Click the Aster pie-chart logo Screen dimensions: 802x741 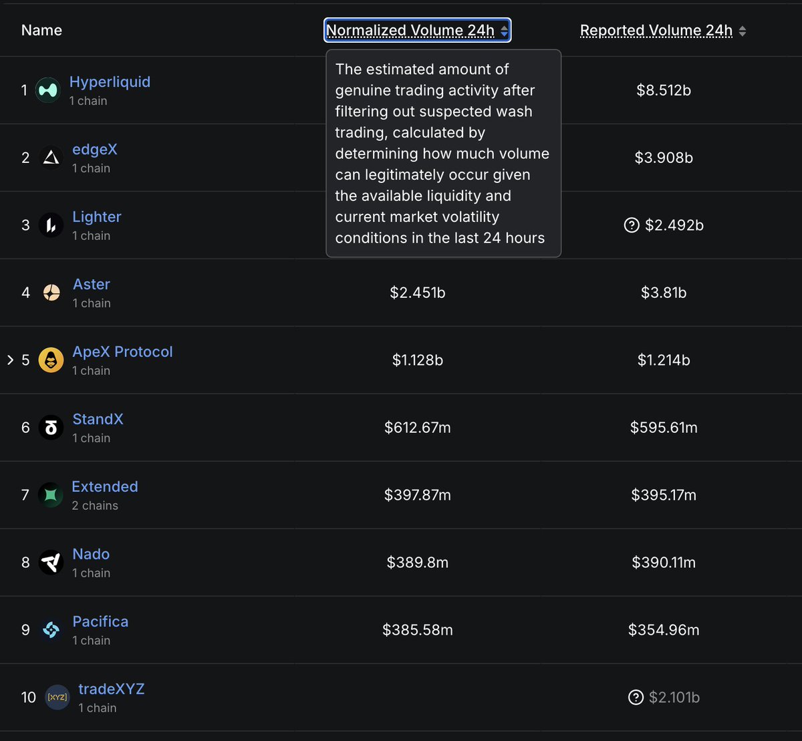click(x=51, y=292)
